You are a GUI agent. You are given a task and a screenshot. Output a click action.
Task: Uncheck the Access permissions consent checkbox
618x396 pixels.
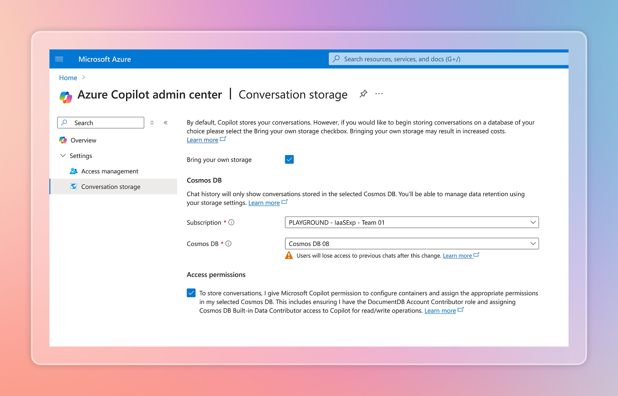click(x=191, y=293)
